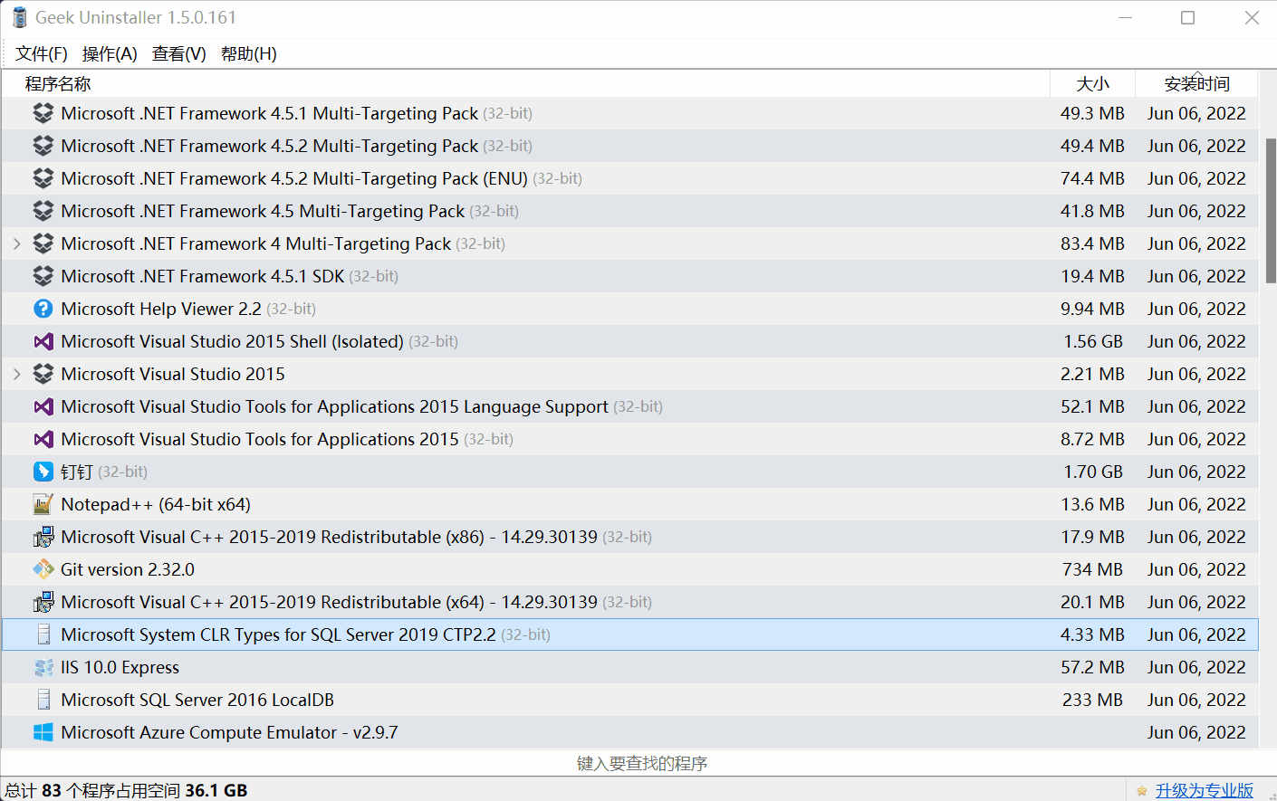Select IIS 10.0 Express name
The height and width of the screenshot is (801, 1277).
(120, 667)
